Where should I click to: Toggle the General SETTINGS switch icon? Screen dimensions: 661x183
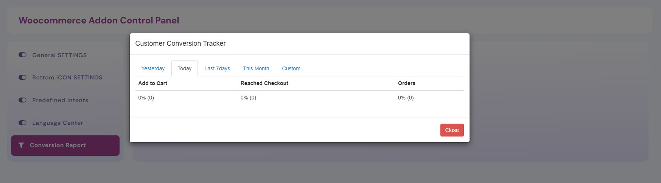(22, 55)
